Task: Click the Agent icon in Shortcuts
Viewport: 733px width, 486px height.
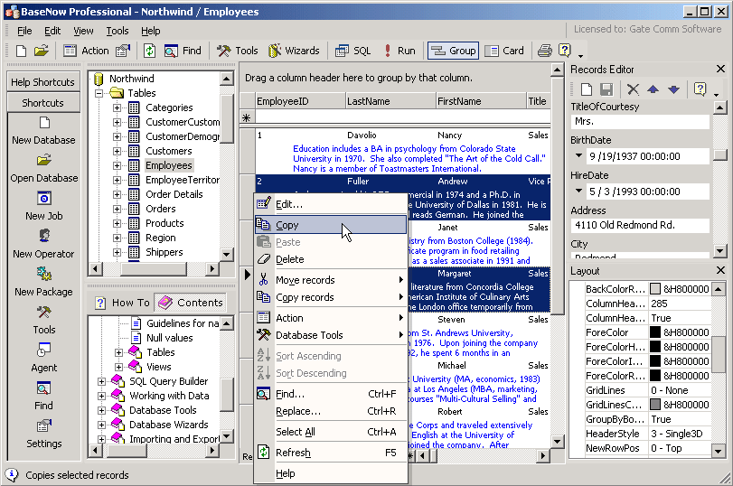Action: [x=43, y=350]
